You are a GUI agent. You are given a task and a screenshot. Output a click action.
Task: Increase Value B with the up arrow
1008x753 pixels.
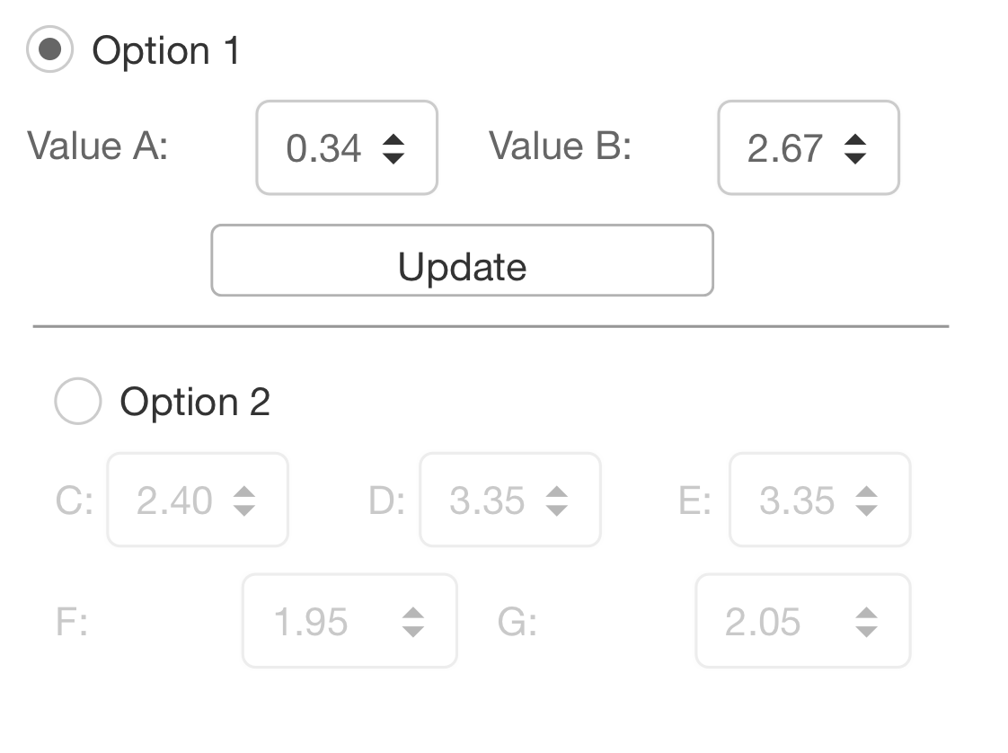(855, 139)
